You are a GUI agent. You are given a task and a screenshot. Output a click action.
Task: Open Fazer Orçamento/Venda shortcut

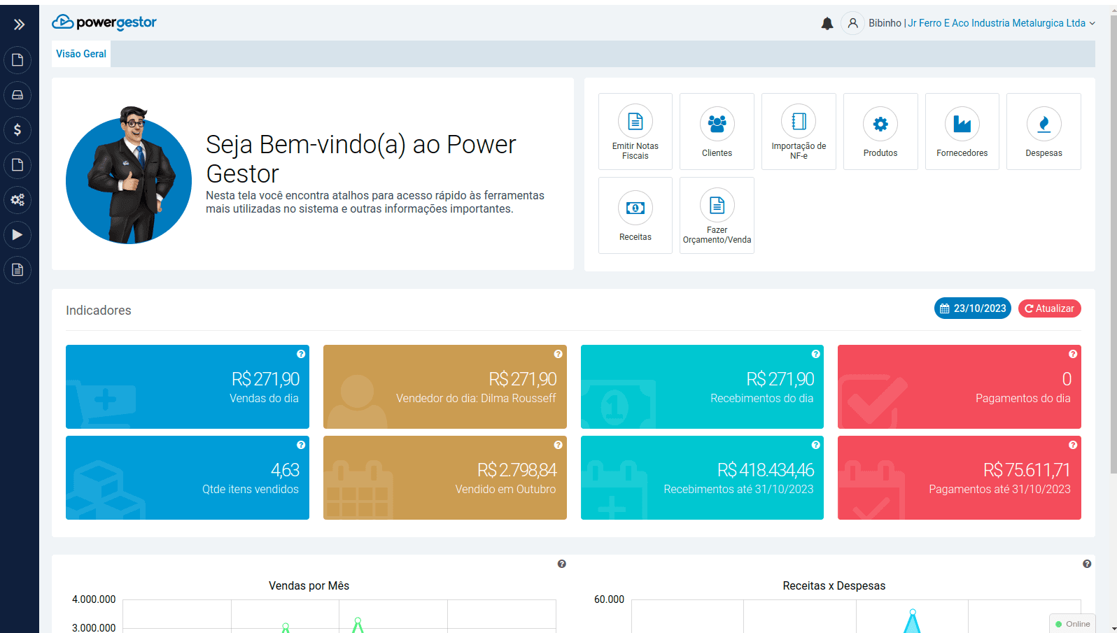click(x=717, y=215)
